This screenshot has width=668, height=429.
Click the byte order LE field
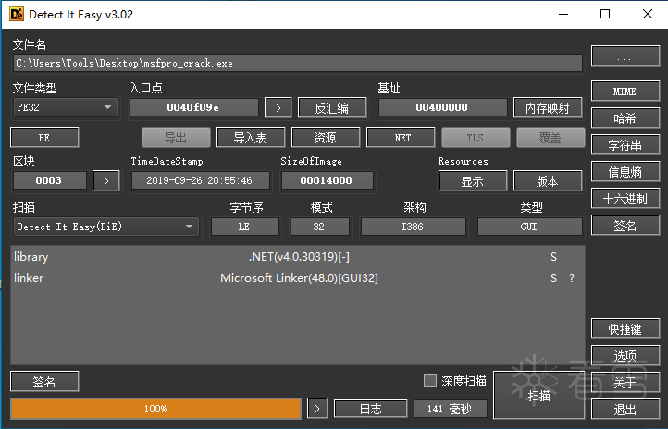(245, 227)
